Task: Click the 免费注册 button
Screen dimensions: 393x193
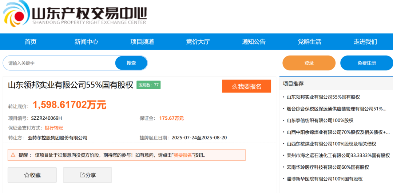Action: [366, 63]
